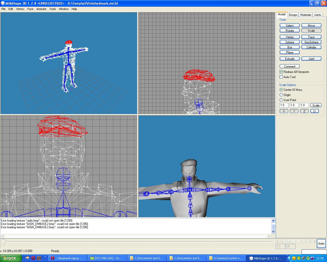The width and height of the screenshot is (327, 262).
Task: Click the Comment button
Action: click(x=289, y=67)
